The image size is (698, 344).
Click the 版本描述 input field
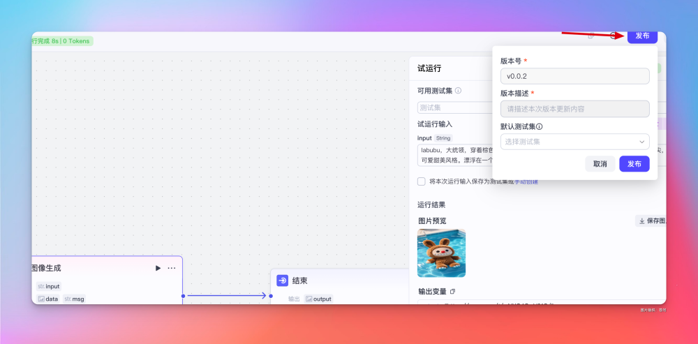tap(574, 109)
